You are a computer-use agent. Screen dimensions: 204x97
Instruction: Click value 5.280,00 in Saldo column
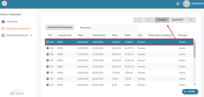click(129, 42)
